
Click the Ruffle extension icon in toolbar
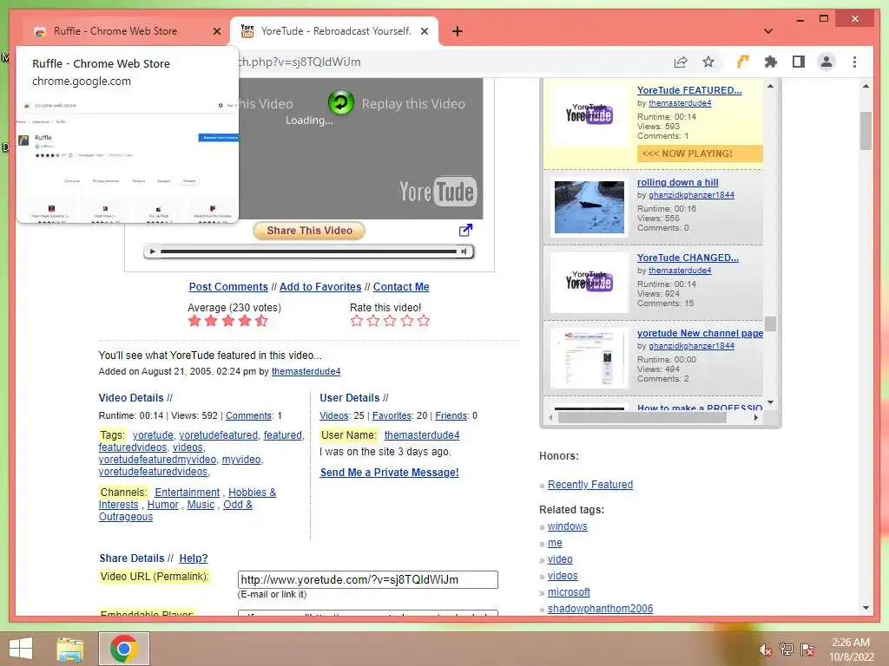coord(743,62)
